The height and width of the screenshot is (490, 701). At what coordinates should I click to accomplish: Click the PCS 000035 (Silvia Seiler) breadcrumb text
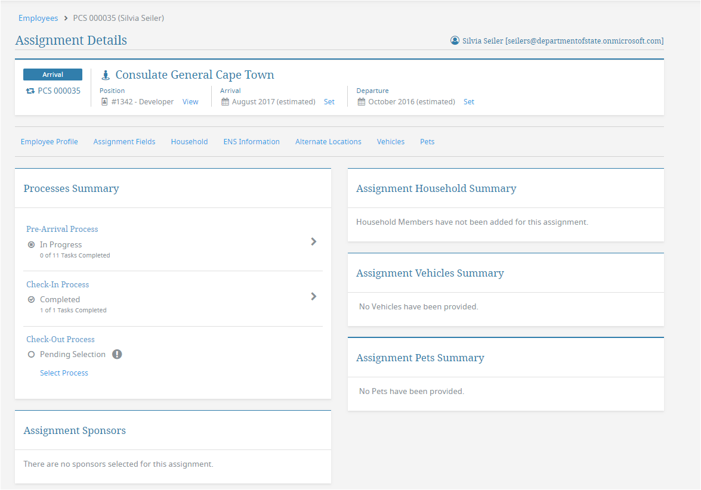[x=119, y=18]
